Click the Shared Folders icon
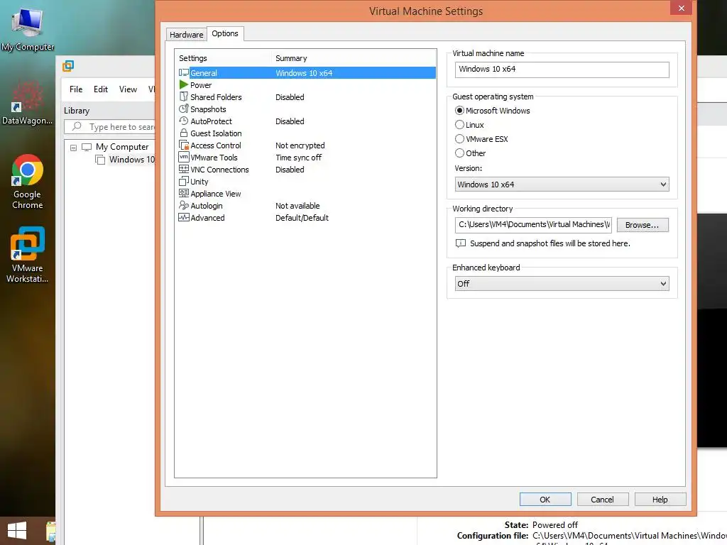This screenshot has width=727, height=545. [x=184, y=97]
